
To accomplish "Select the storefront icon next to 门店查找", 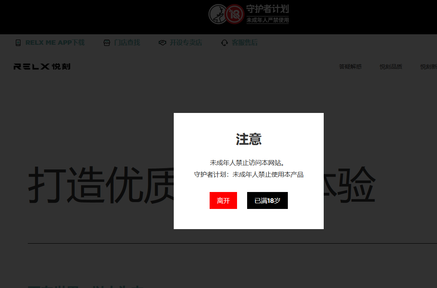I will (x=106, y=42).
